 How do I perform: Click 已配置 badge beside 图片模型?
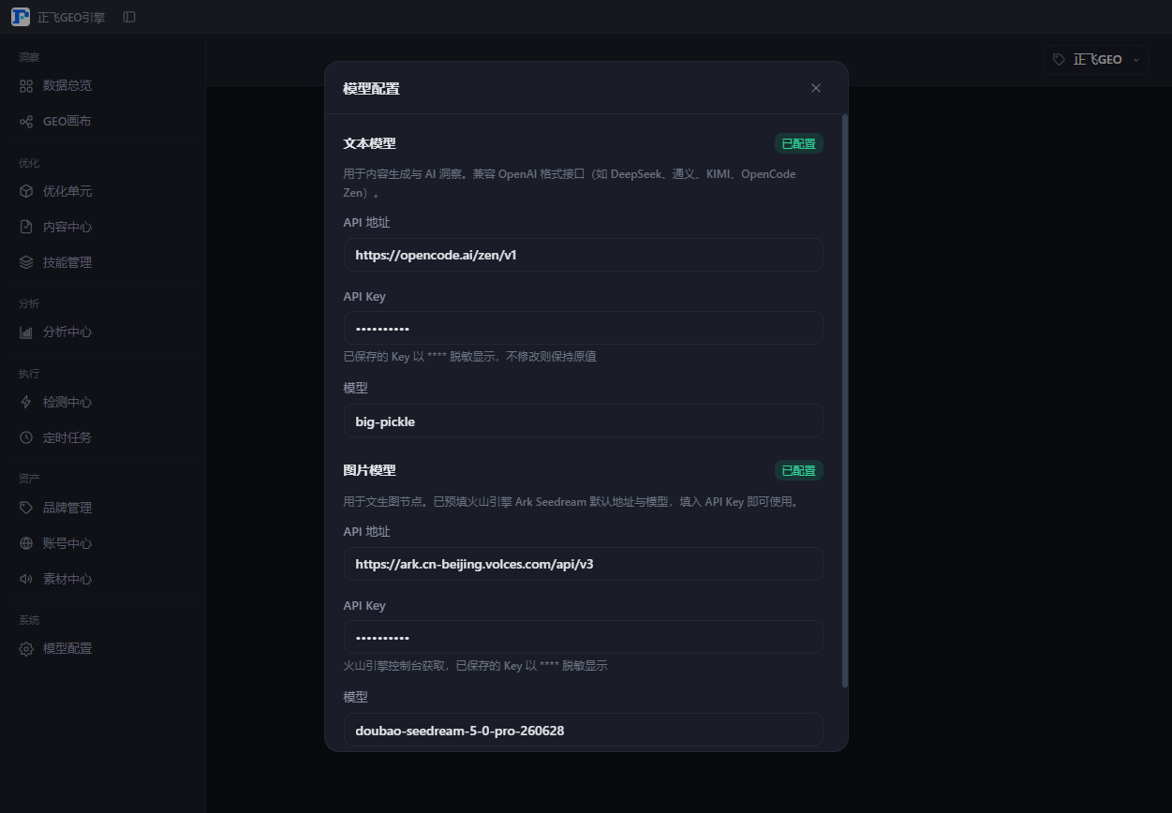coord(798,470)
